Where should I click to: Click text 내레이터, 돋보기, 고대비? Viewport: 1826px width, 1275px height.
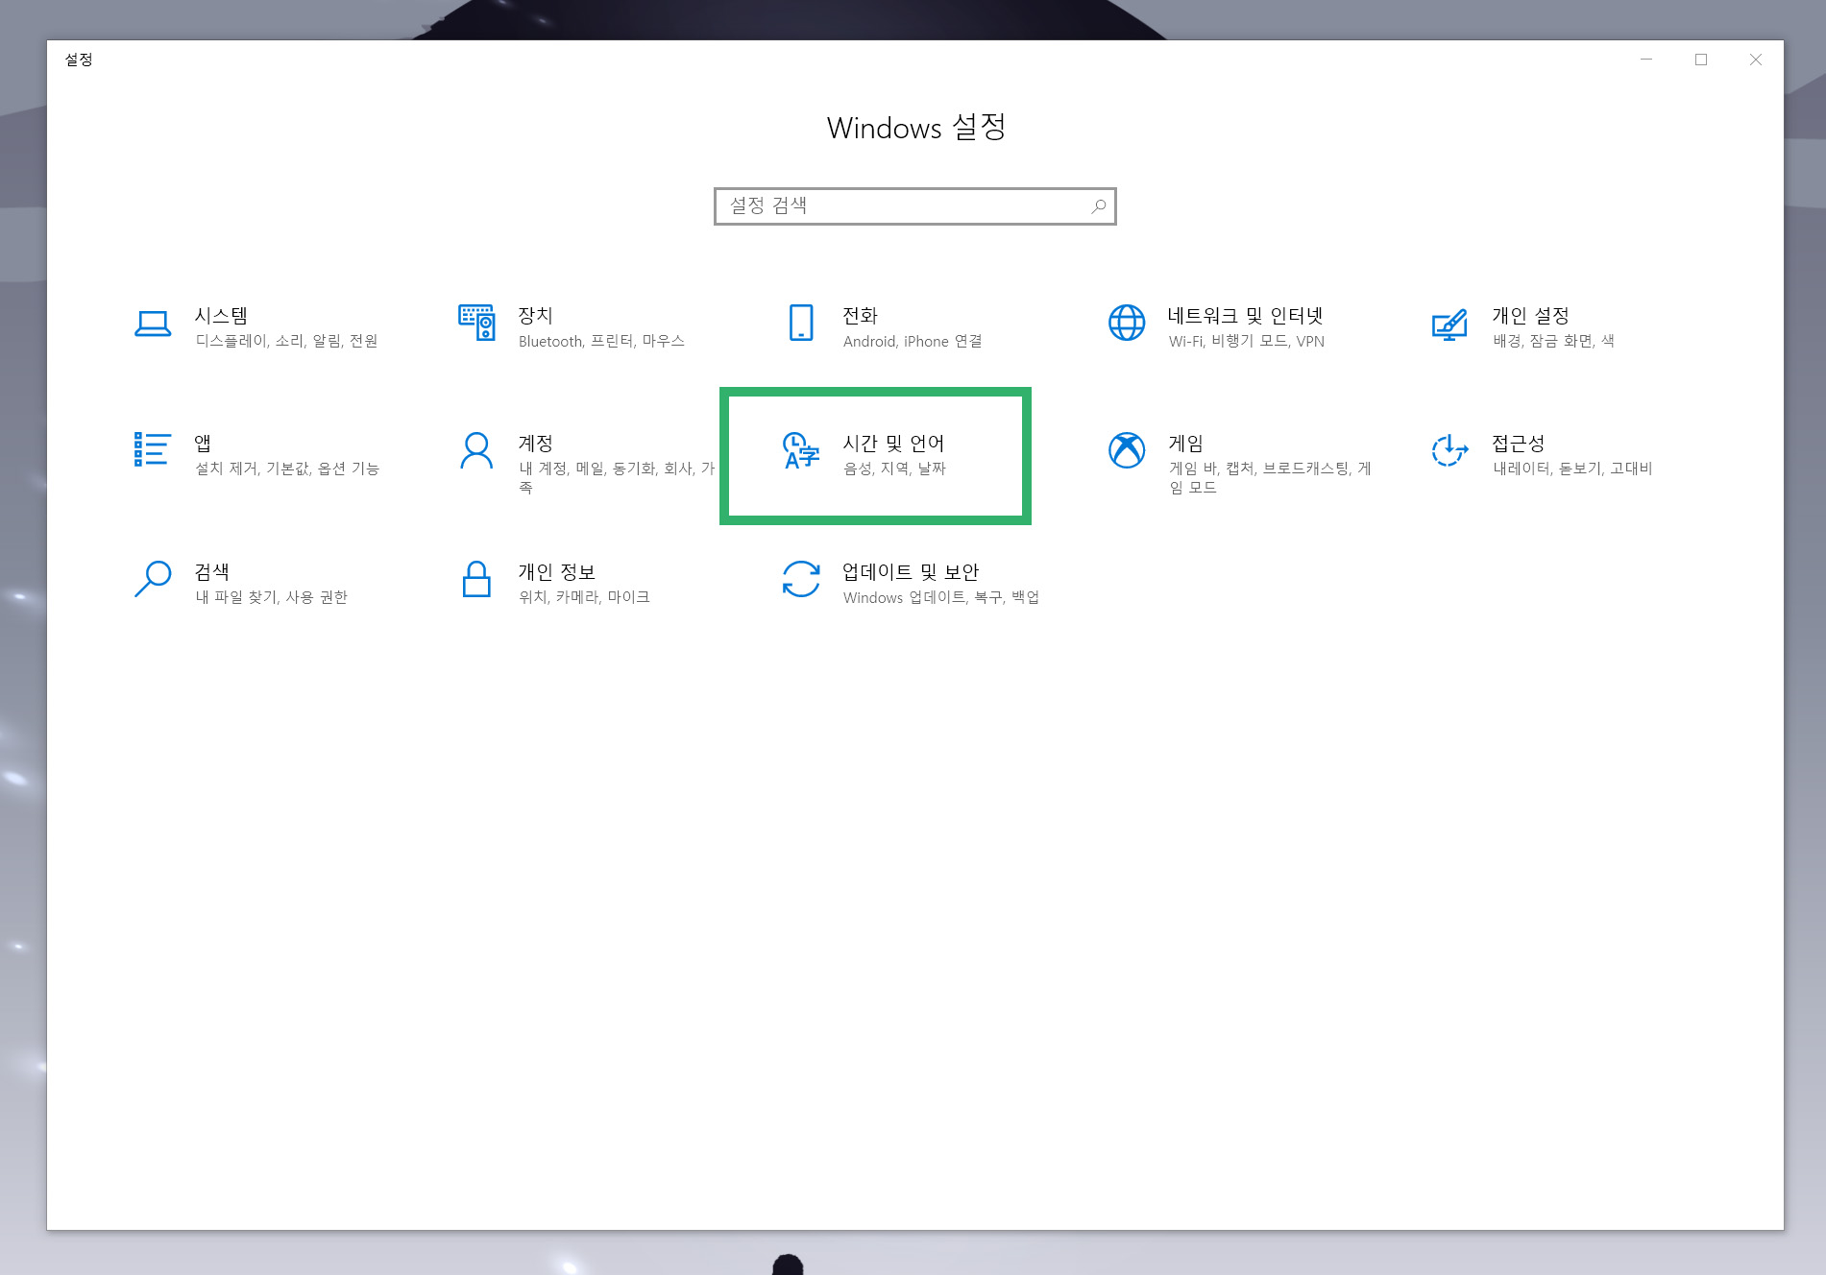[1572, 469]
